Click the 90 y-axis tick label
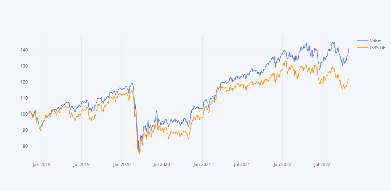 (x=26, y=130)
